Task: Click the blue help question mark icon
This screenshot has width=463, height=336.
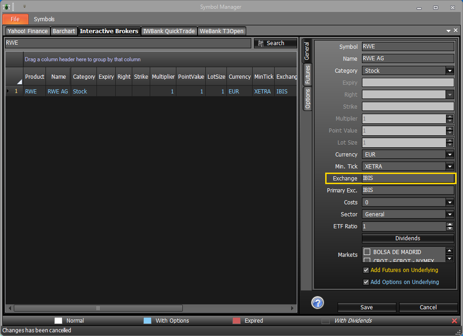Action: tap(317, 302)
